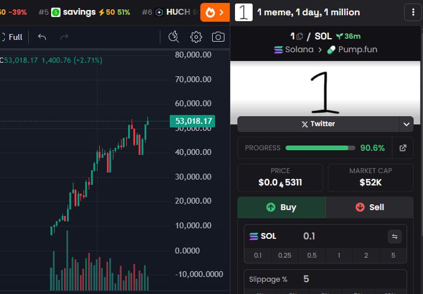Click the 1 meme, 1 day, 1 million title
423x294 pixels.
click(x=308, y=12)
